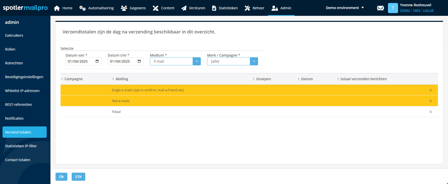Image resolution: width=448 pixels, height=184 pixels.
Task: Click the user avatar T icon
Action: (x=393, y=8)
